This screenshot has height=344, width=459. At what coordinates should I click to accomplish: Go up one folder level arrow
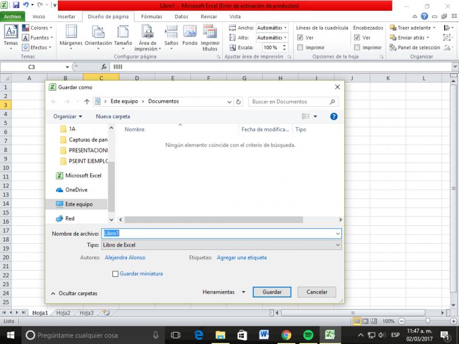(87, 101)
